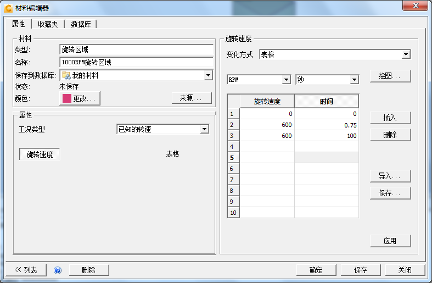Click the pink color swatch beside 更改
Viewport: 432px width, 283px height.
pos(67,98)
